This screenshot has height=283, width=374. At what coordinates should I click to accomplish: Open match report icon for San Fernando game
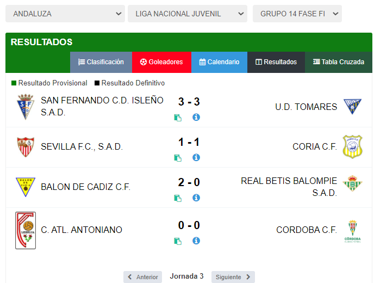[x=178, y=118]
